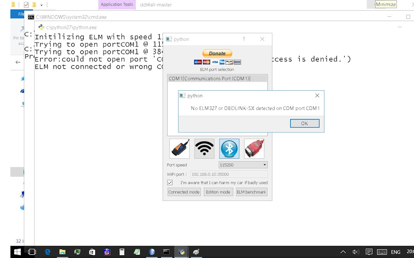The image size is (414, 258).
Task: Dismiss the error with OK button
Action: tap(305, 123)
